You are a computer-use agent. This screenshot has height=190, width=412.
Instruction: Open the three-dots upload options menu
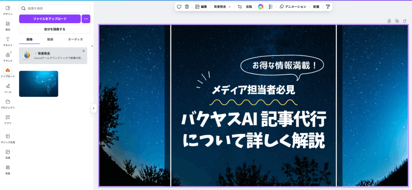click(86, 19)
